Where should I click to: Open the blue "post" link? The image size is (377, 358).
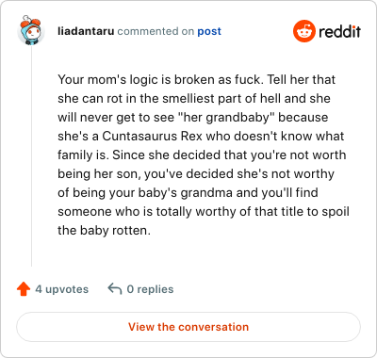click(x=209, y=31)
